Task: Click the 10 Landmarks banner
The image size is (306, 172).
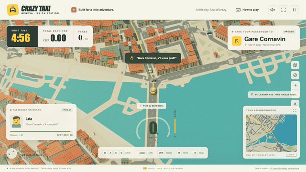Action: point(274,95)
